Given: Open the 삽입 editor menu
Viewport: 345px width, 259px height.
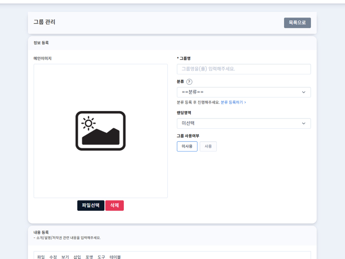Looking at the screenshot, I should 77,257.
